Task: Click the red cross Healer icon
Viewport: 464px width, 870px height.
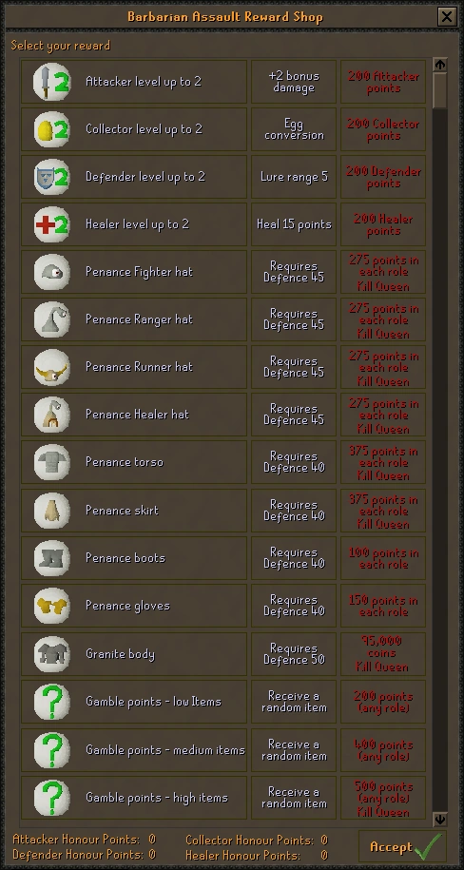Action: tap(52, 224)
